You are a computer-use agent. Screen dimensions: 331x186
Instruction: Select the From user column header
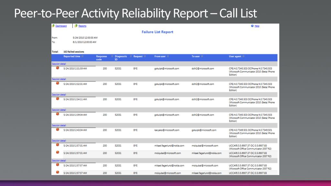point(160,56)
